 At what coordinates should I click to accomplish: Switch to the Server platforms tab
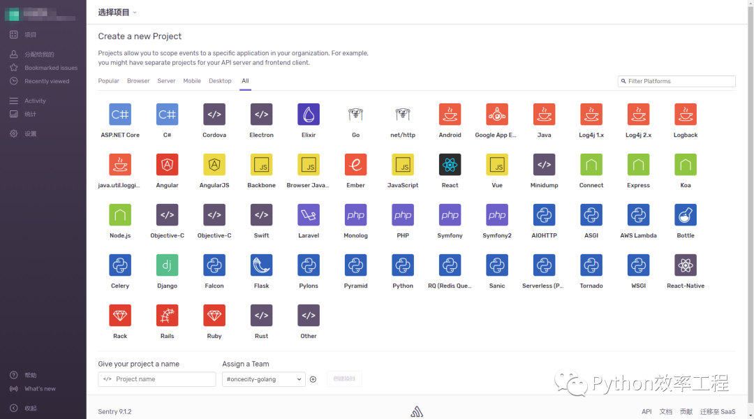click(166, 81)
